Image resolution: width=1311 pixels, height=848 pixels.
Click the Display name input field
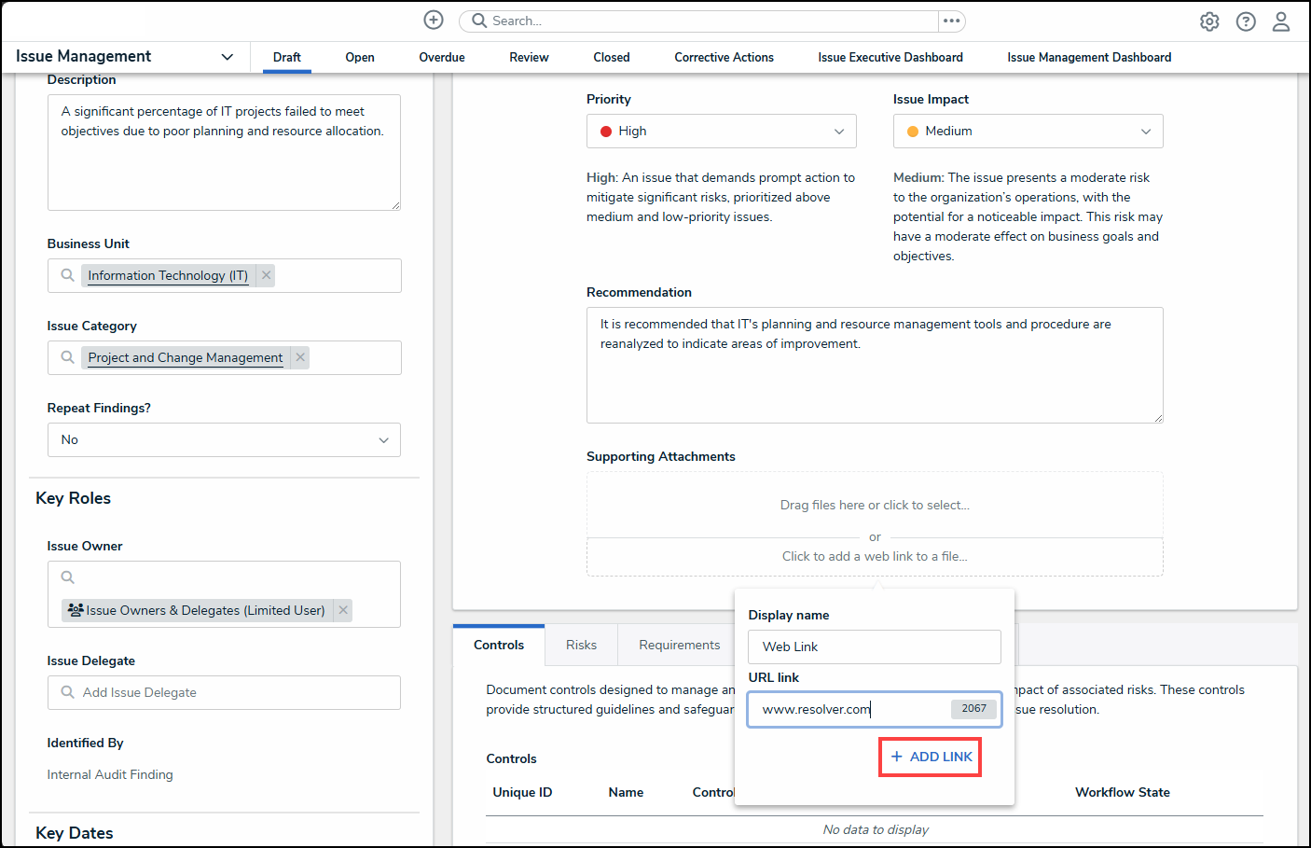[874, 646]
